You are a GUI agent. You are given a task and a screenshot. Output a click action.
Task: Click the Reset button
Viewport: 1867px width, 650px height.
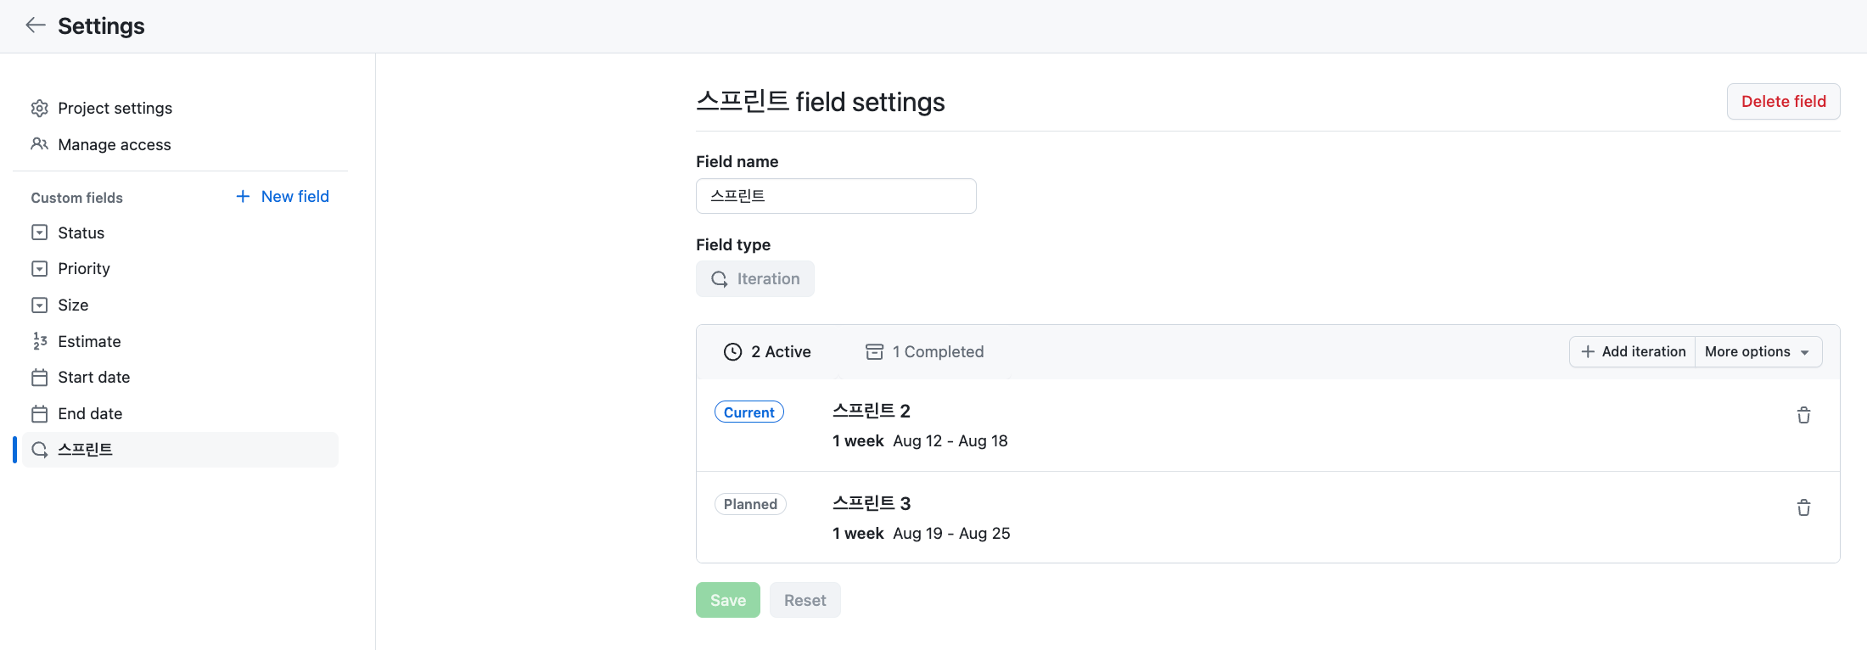(805, 601)
